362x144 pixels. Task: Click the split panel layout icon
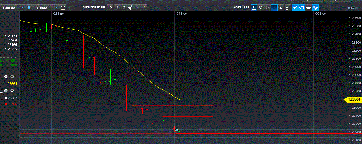point(353,8)
